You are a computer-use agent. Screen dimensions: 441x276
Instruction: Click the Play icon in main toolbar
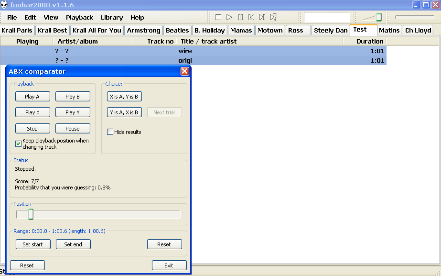coord(229,18)
